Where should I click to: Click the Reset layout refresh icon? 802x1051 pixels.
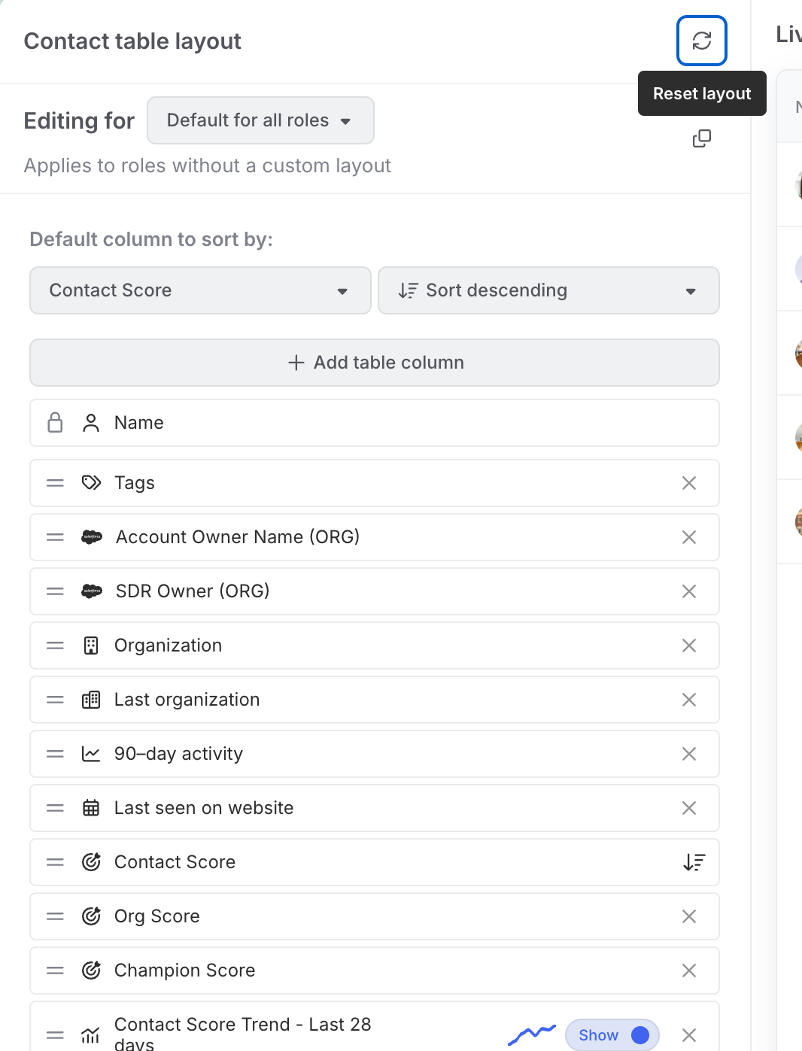coord(701,41)
